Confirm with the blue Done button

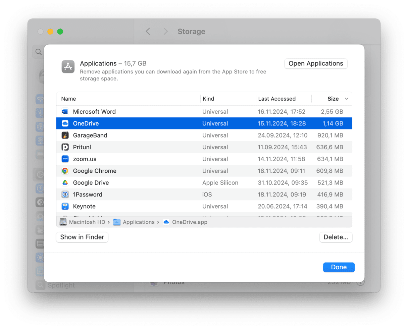pos(339,267)
